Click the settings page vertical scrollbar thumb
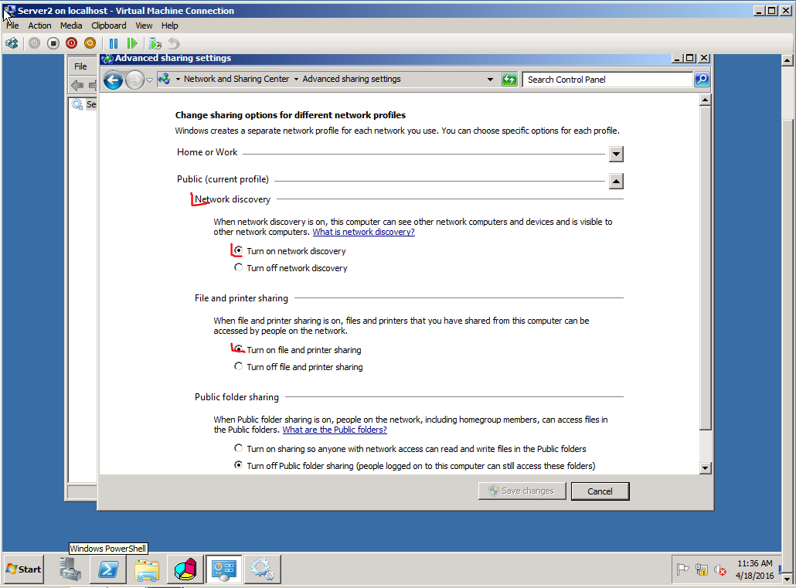This screenshot has height=588, width=796. [705, 268]
